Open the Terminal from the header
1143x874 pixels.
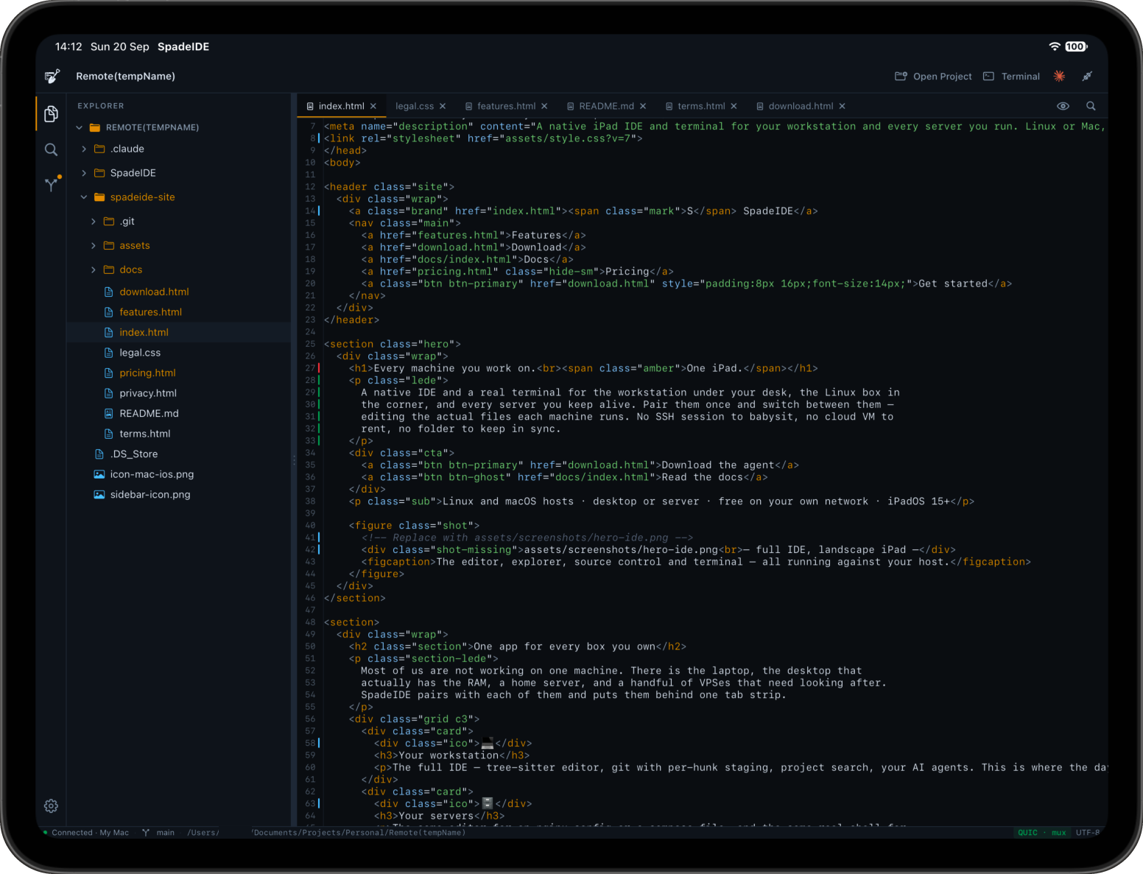tap(1012, 77)
